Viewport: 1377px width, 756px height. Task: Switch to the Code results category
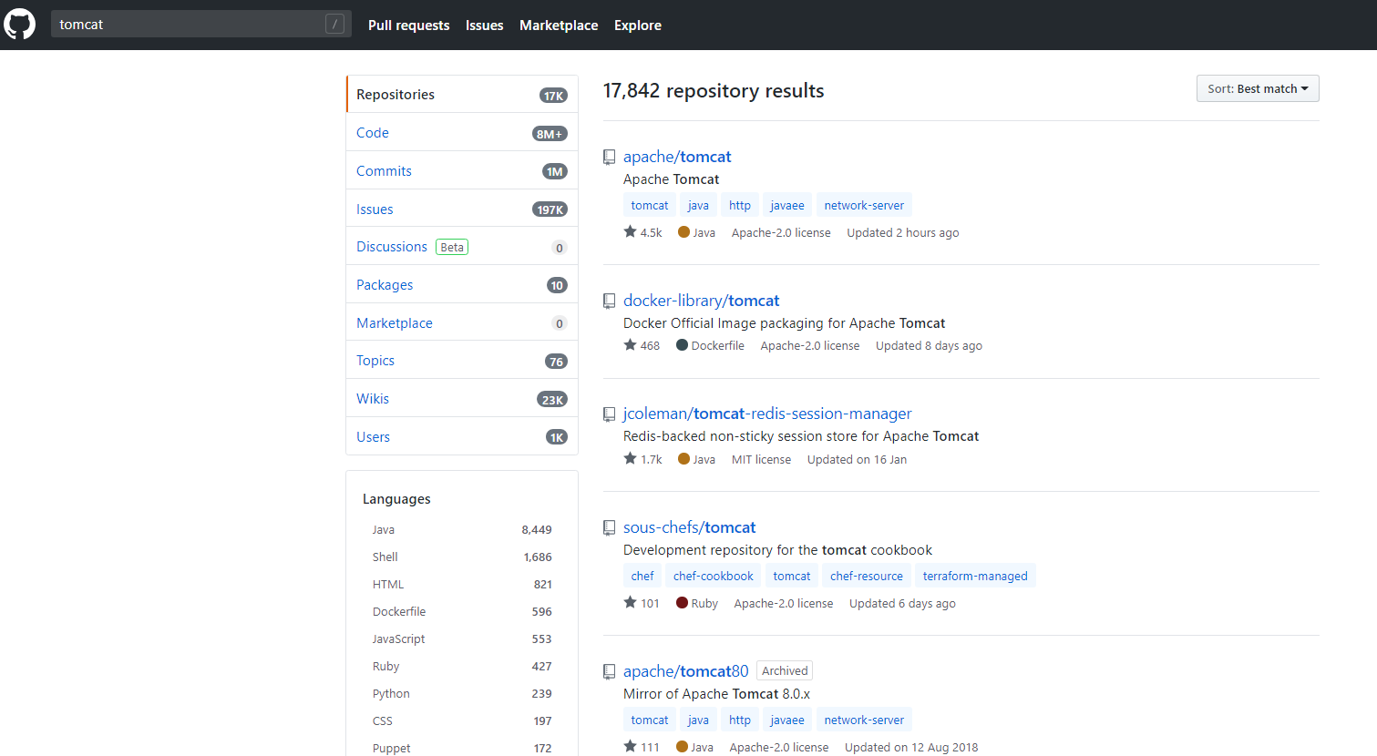tap(462, 133)
